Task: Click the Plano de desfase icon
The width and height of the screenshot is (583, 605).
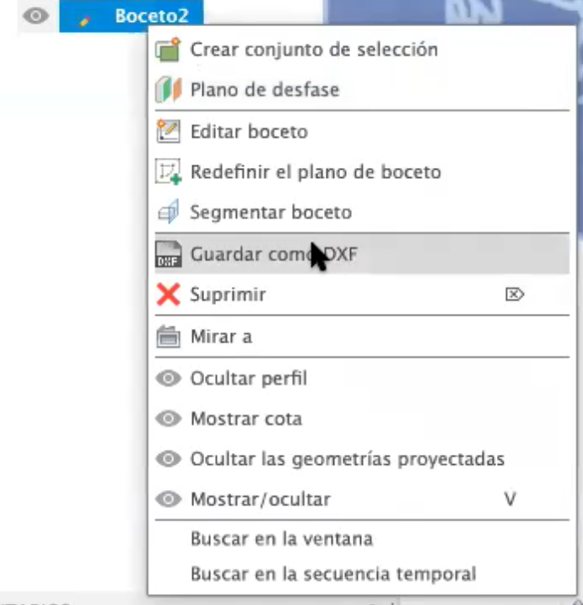Action: click(x=169, y=90)
